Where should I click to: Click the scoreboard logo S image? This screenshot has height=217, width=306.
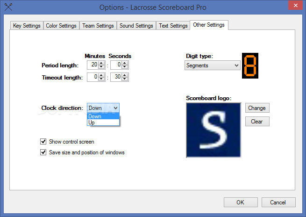[213, 130]
